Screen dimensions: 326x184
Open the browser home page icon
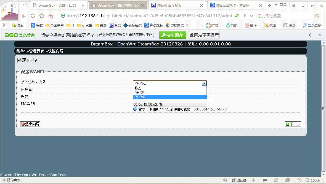(42, 16)
